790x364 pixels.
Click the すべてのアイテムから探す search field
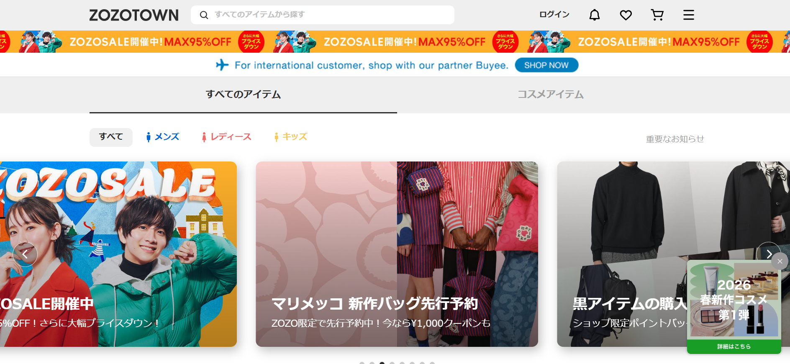tap(323, 15)
